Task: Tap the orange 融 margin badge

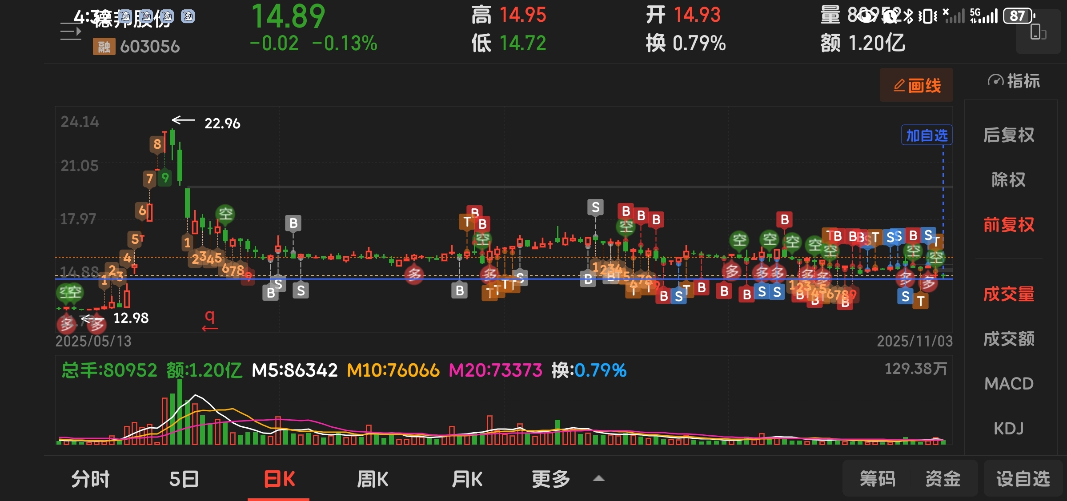Action: (x=104, y=47)
